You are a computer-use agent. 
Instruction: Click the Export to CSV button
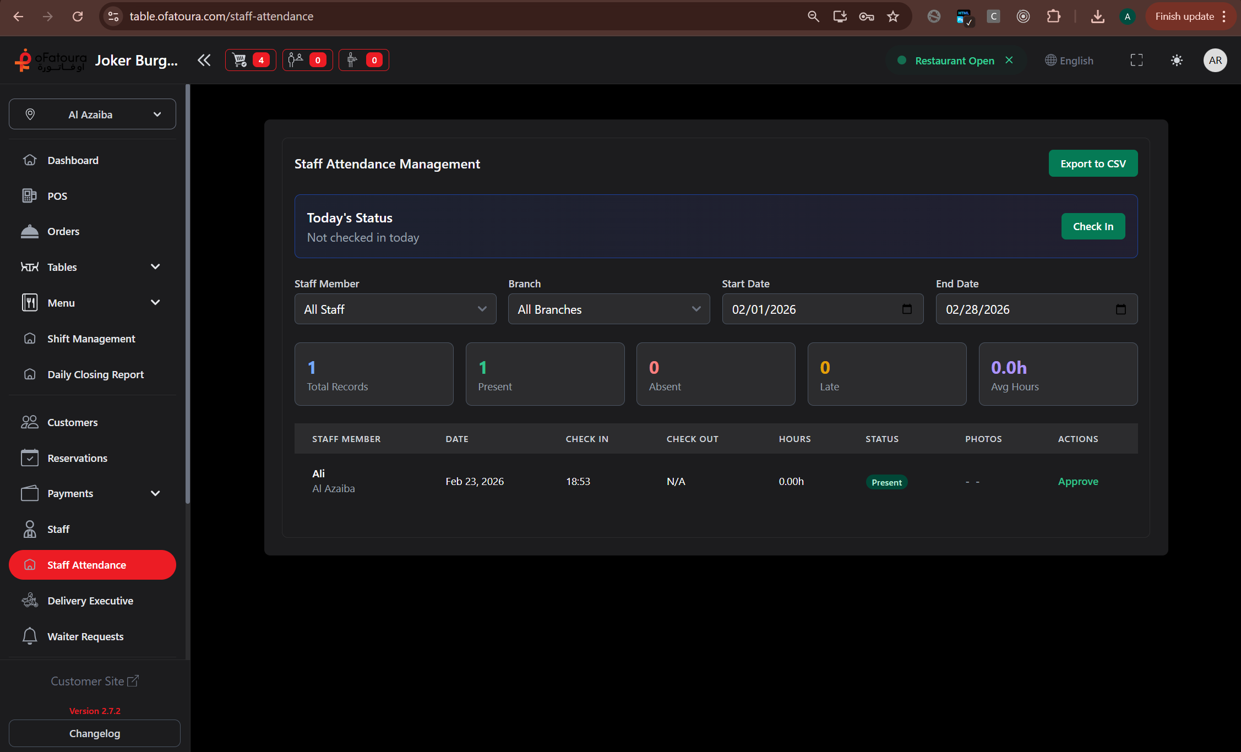tap(1092, 164)
